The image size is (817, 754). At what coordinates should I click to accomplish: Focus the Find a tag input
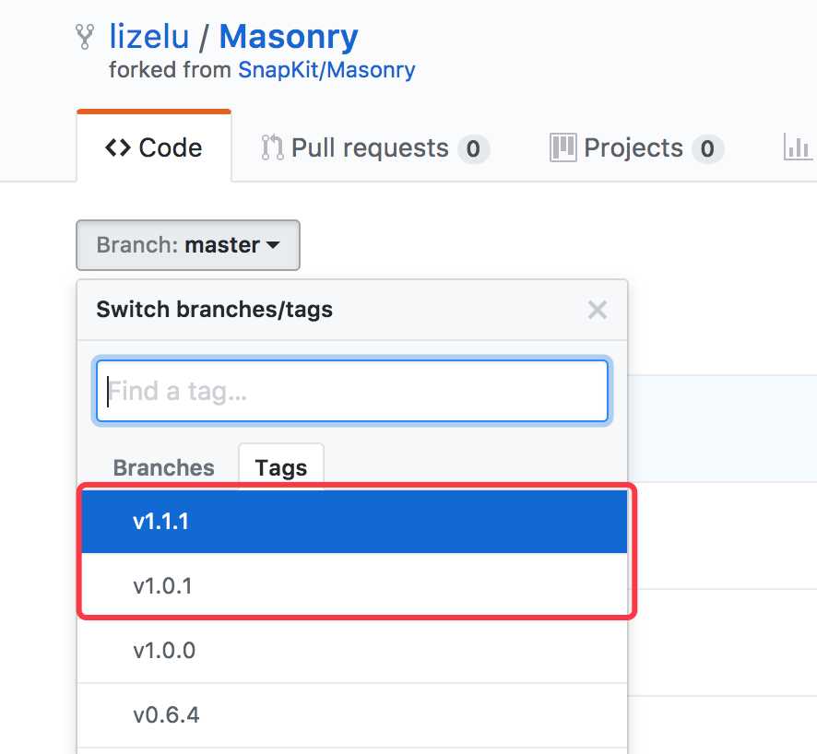click(352, 391)
